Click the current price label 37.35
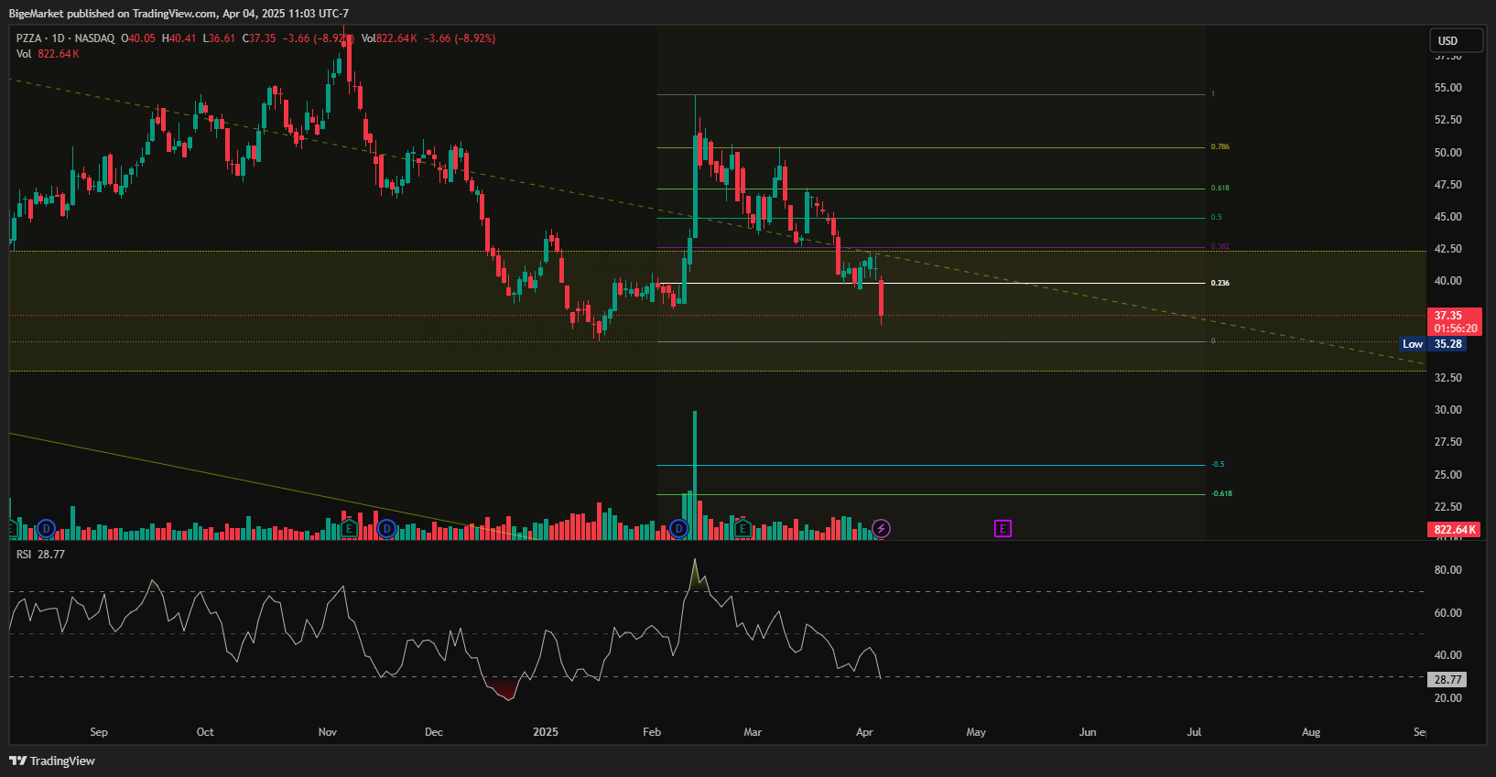 (x=1455, y=321)
